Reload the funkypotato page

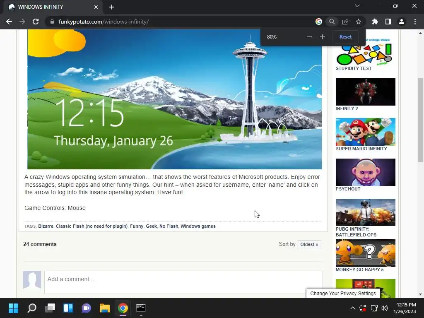click(x=36, y=22)
